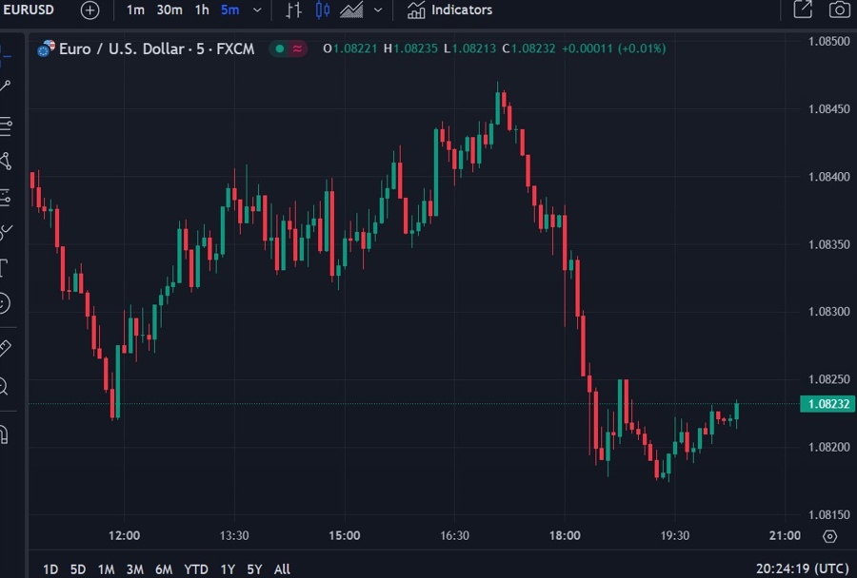Click the 1.08500 price axis label
The height and width of the screenshot is (578, 857).
(828, 42)
